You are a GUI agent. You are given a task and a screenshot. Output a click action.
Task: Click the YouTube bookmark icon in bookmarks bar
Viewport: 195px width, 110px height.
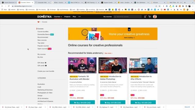coord(165,9)
